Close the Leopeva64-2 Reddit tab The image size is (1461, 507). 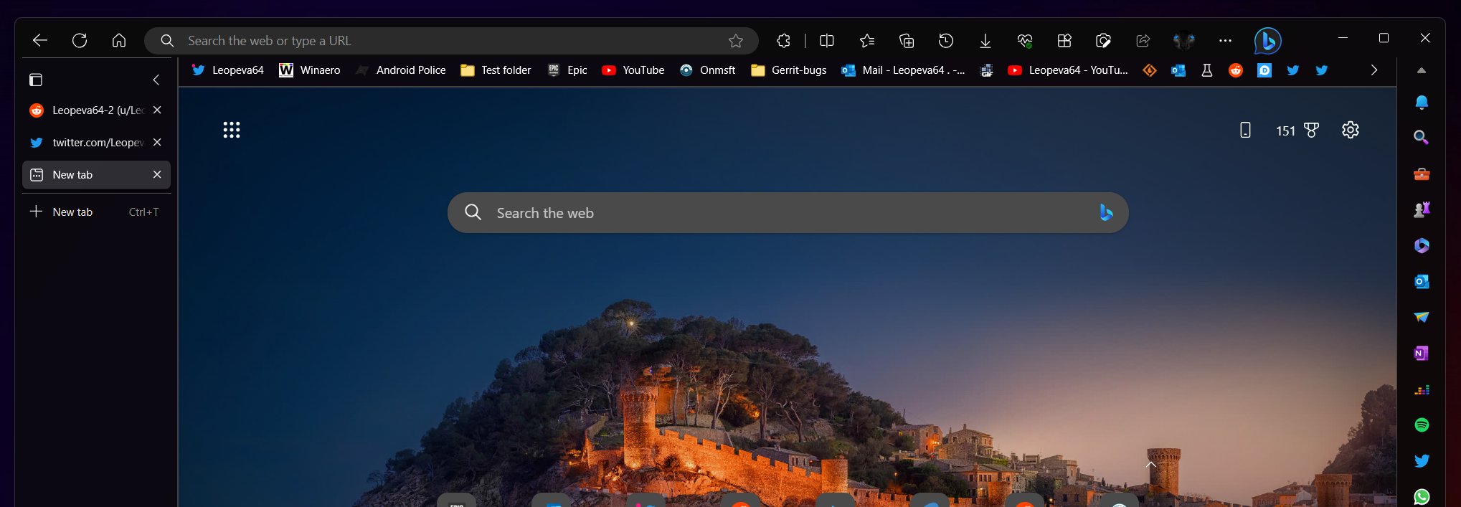[x=157, y=110]
